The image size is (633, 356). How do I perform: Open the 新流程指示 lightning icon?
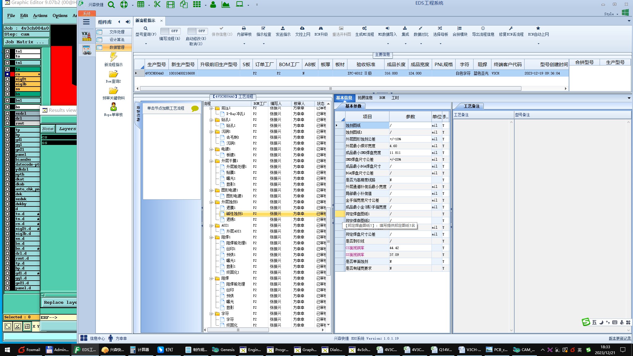[113, 57]
